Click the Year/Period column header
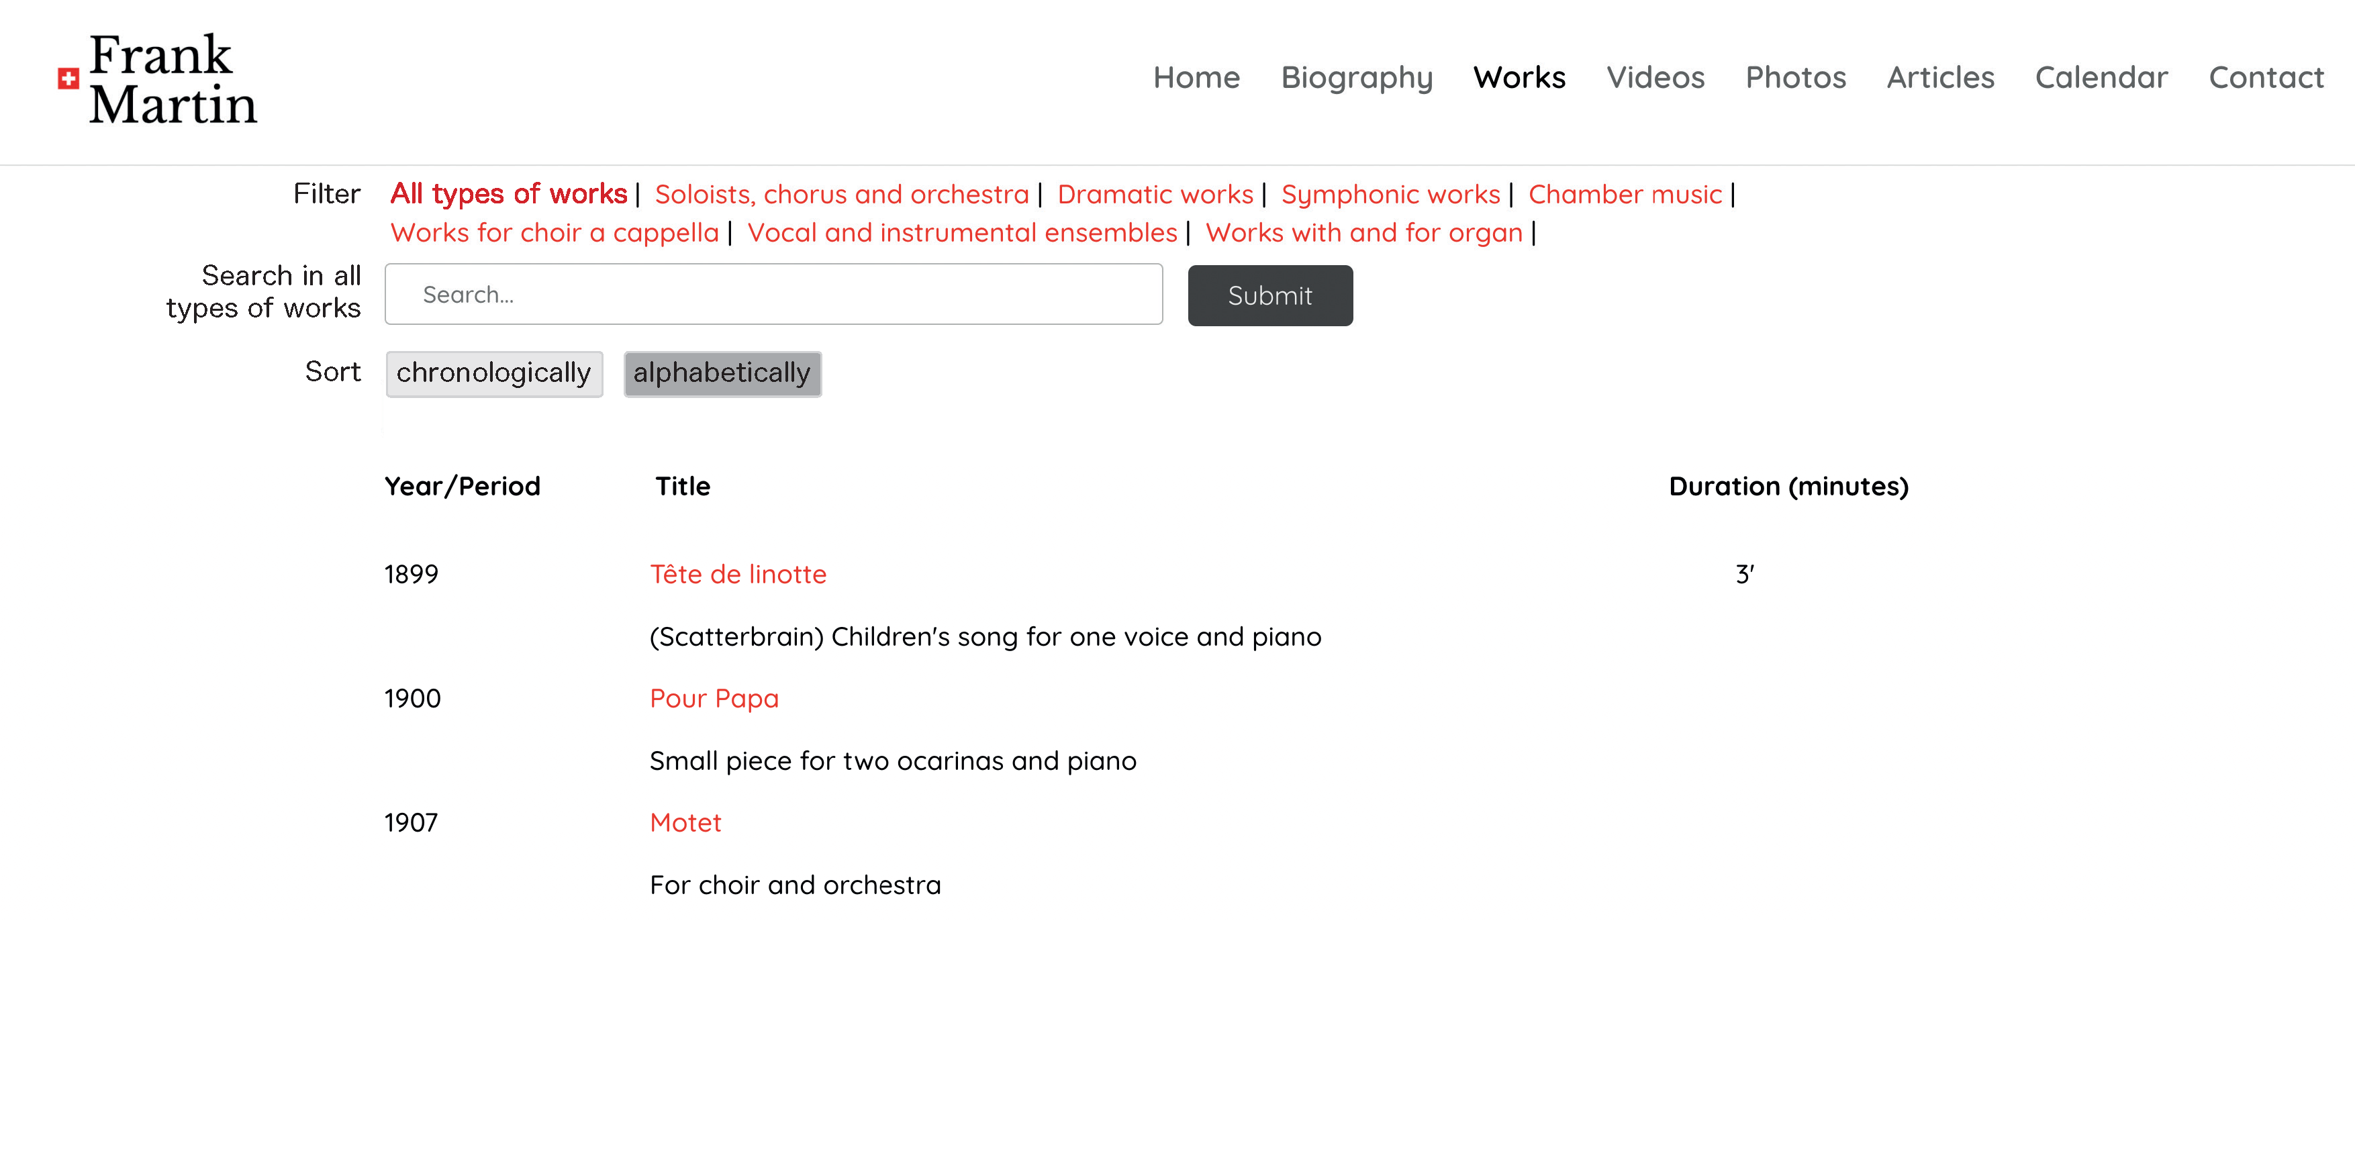2355x1174 pixels. point(463,487)
